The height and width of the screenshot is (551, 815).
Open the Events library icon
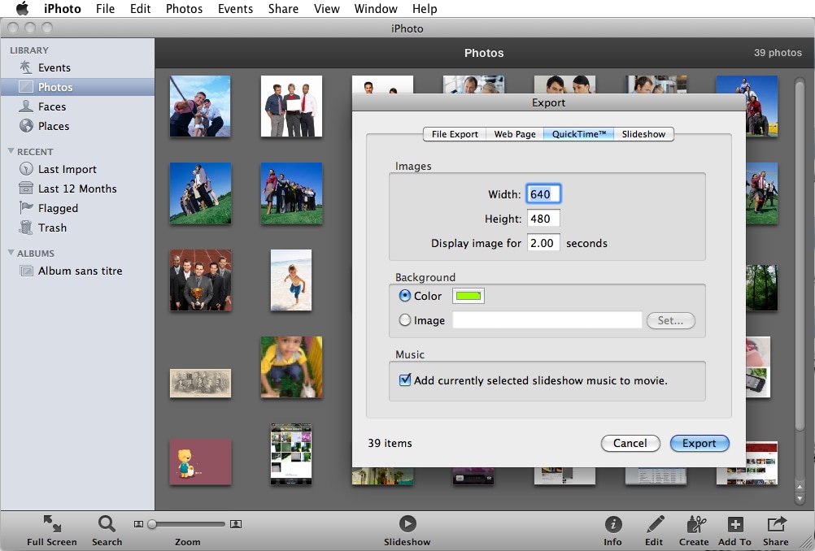pyautogui.click(x=26, y=67)
